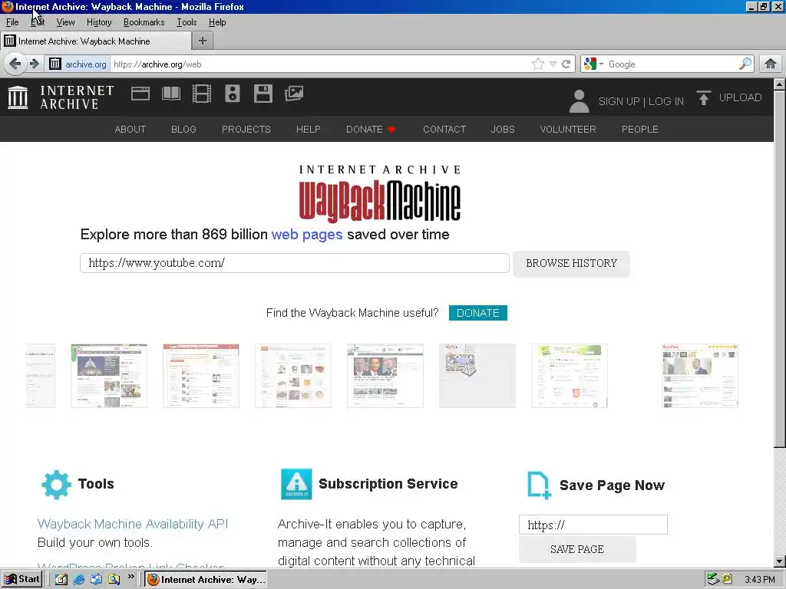Open the Web section icon in header
This screenshot has height=589, width=786.
(x=140, y=94)
